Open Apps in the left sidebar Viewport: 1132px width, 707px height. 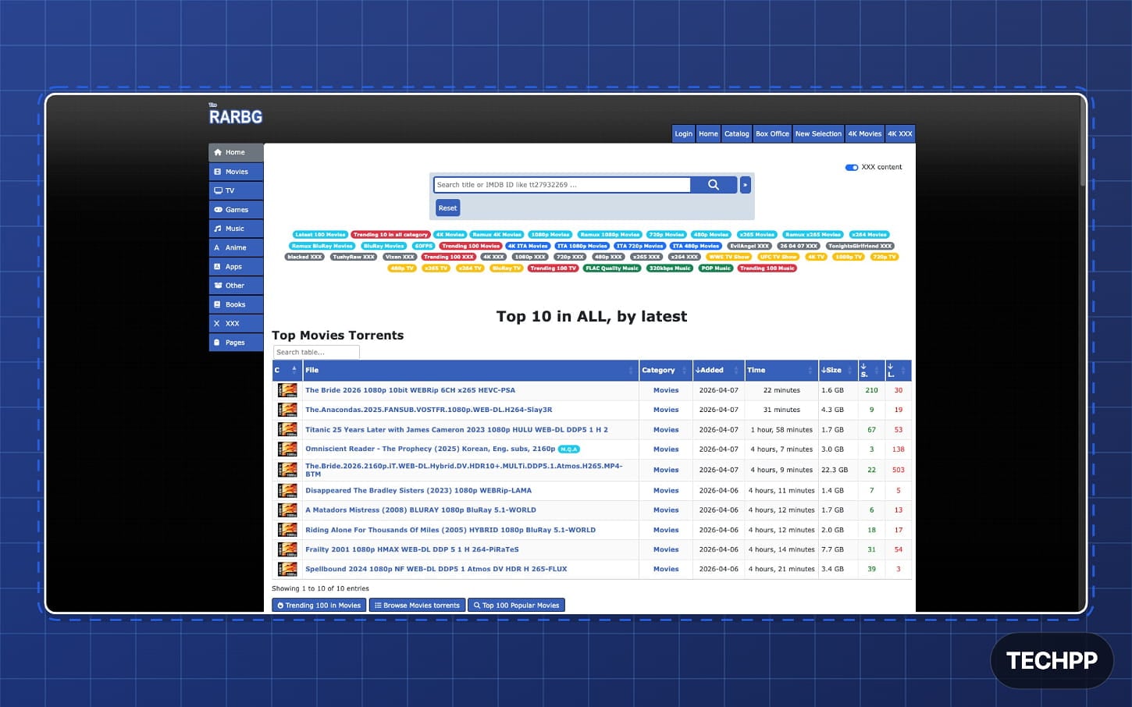pyautogui.click(x=236, y=267)
